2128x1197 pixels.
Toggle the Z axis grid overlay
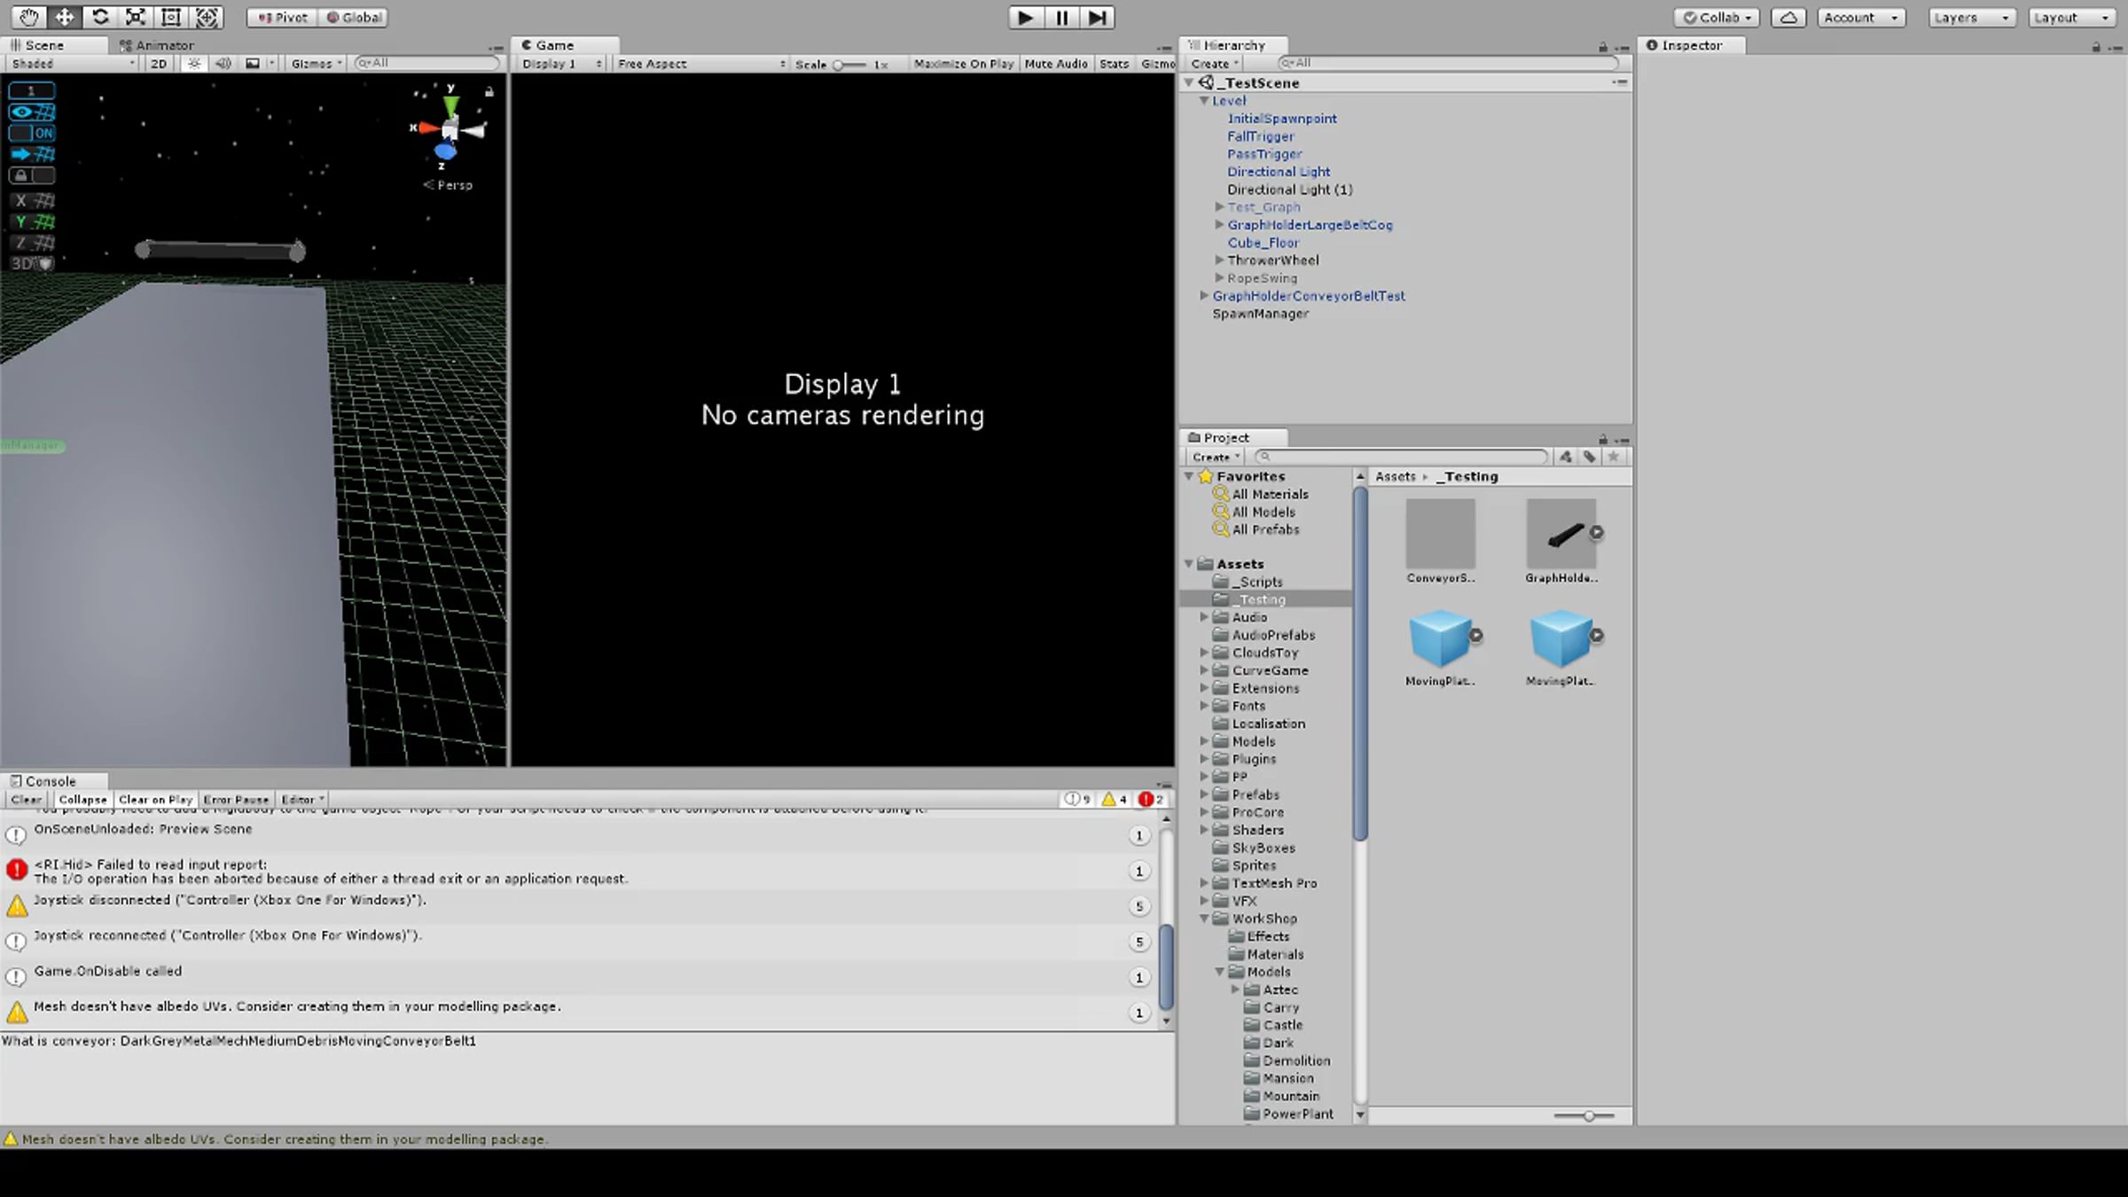32,243
